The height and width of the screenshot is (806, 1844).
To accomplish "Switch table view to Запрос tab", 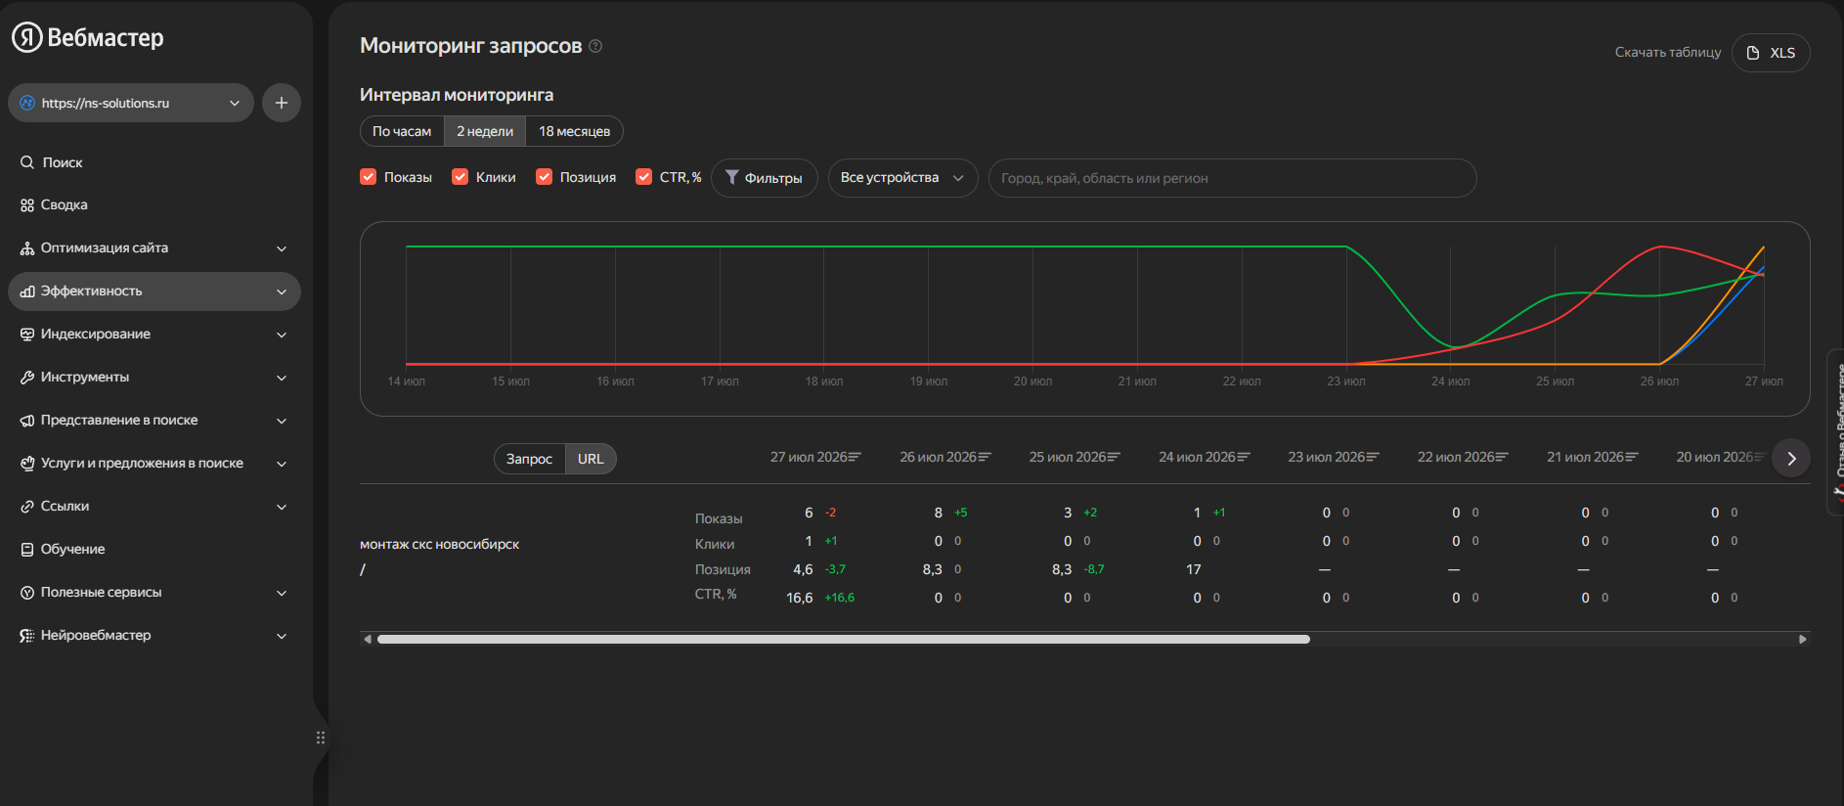I will tap(529, 459).
